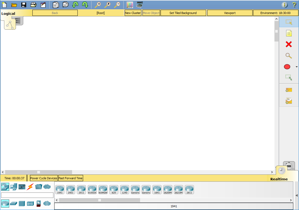Select the Connections lightning bolt category

[x=30, y=187]
